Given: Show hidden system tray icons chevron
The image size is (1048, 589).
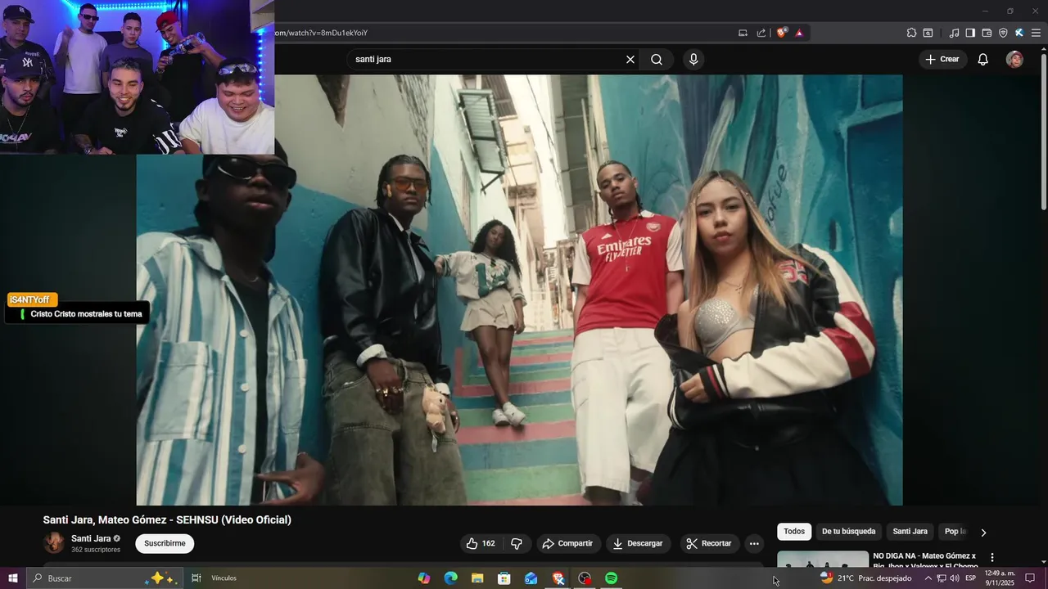Looking at the screenshot, I should pos(928,578).
